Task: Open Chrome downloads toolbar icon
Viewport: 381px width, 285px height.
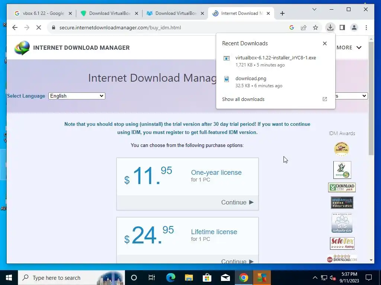Action: 330,27
